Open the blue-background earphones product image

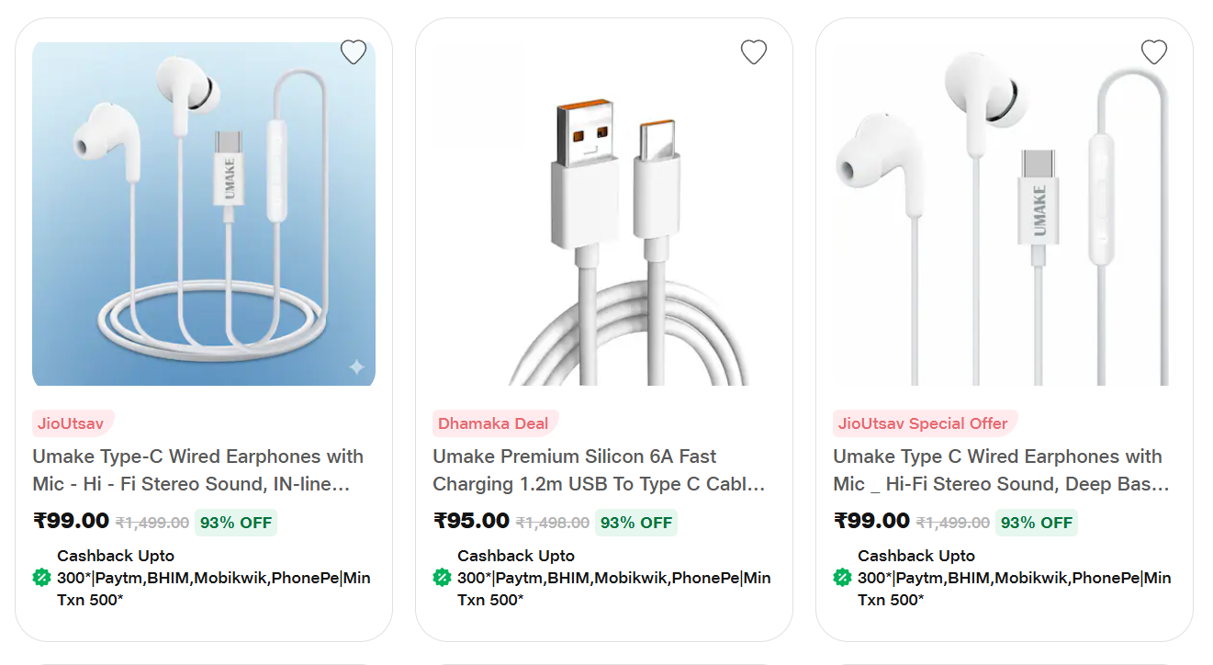pyautogui.click(x=204, y=214)
